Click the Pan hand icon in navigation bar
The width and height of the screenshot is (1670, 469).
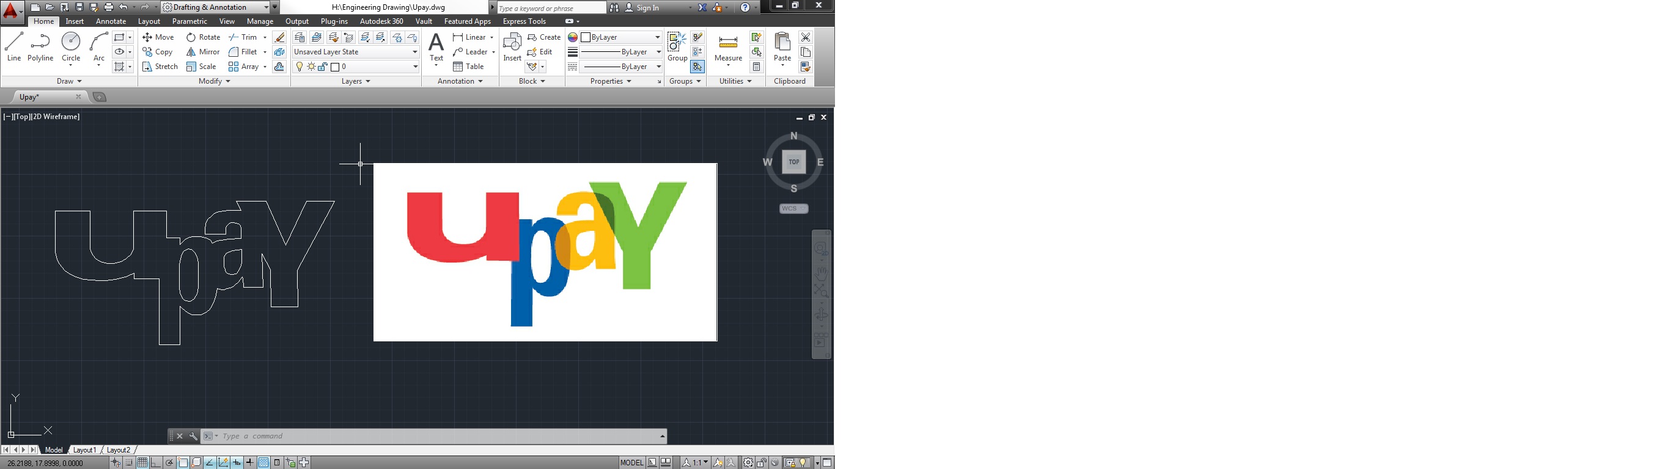822,273
